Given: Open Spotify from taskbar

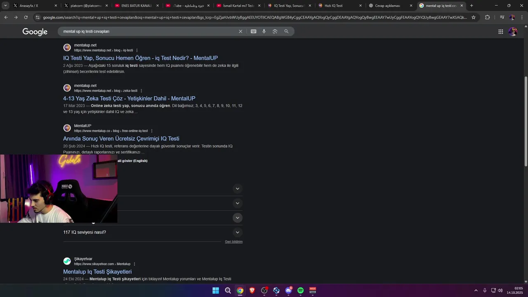Looking at the screenshot, I should 301,290.
